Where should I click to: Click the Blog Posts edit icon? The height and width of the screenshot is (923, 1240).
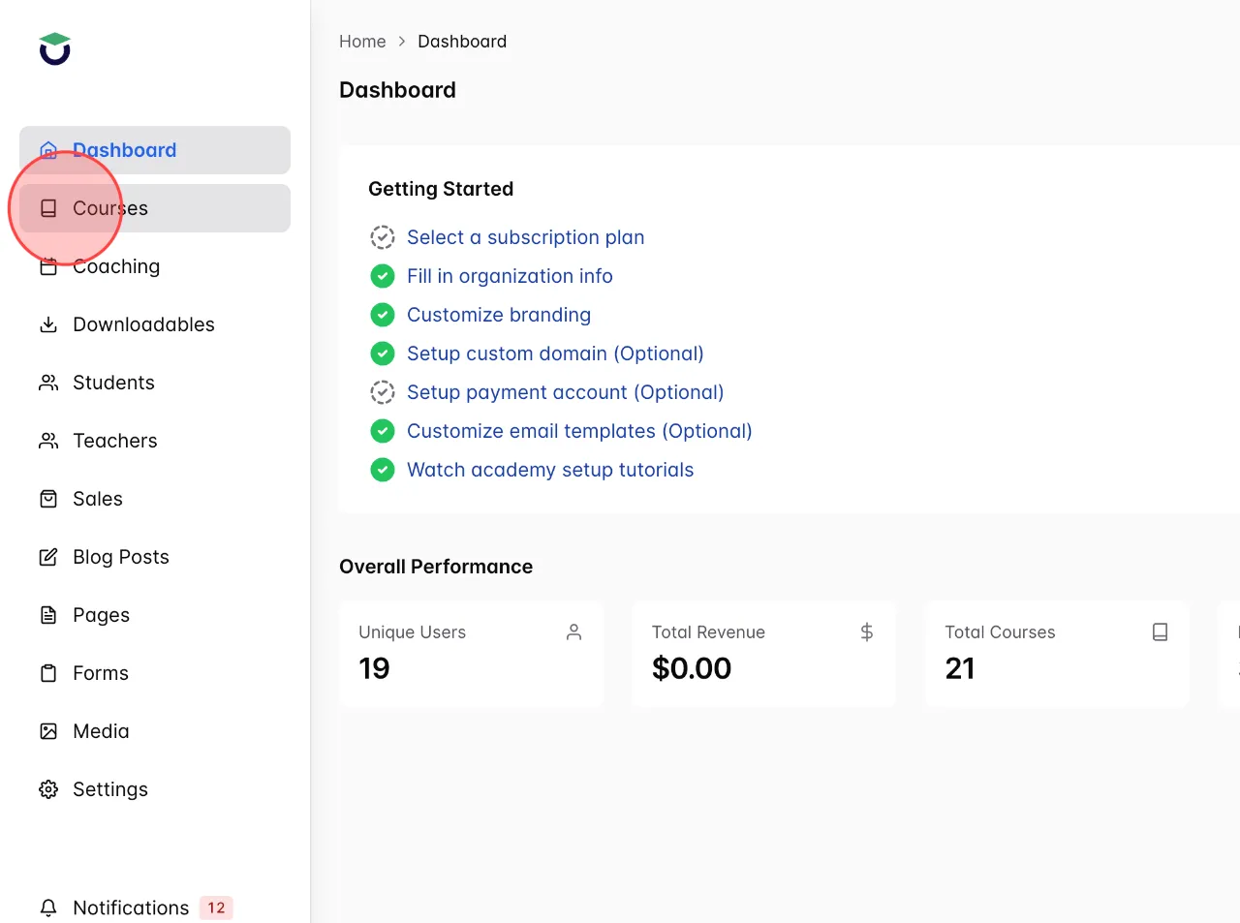click(x=48, y=557)
